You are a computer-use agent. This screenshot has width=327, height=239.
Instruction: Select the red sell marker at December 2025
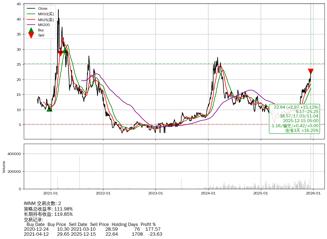(311, 71)
